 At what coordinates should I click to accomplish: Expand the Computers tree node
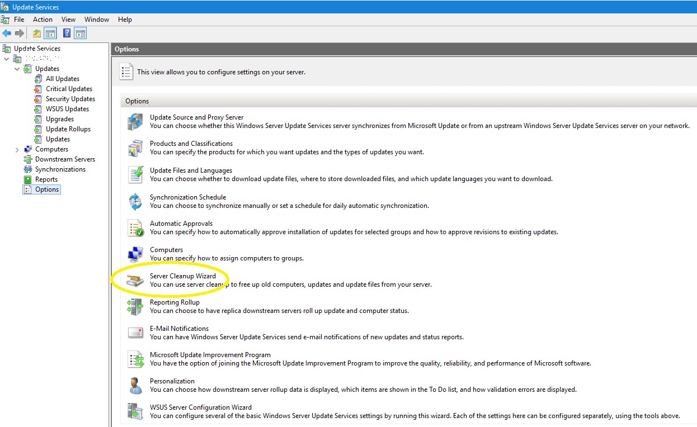point(17,149)
